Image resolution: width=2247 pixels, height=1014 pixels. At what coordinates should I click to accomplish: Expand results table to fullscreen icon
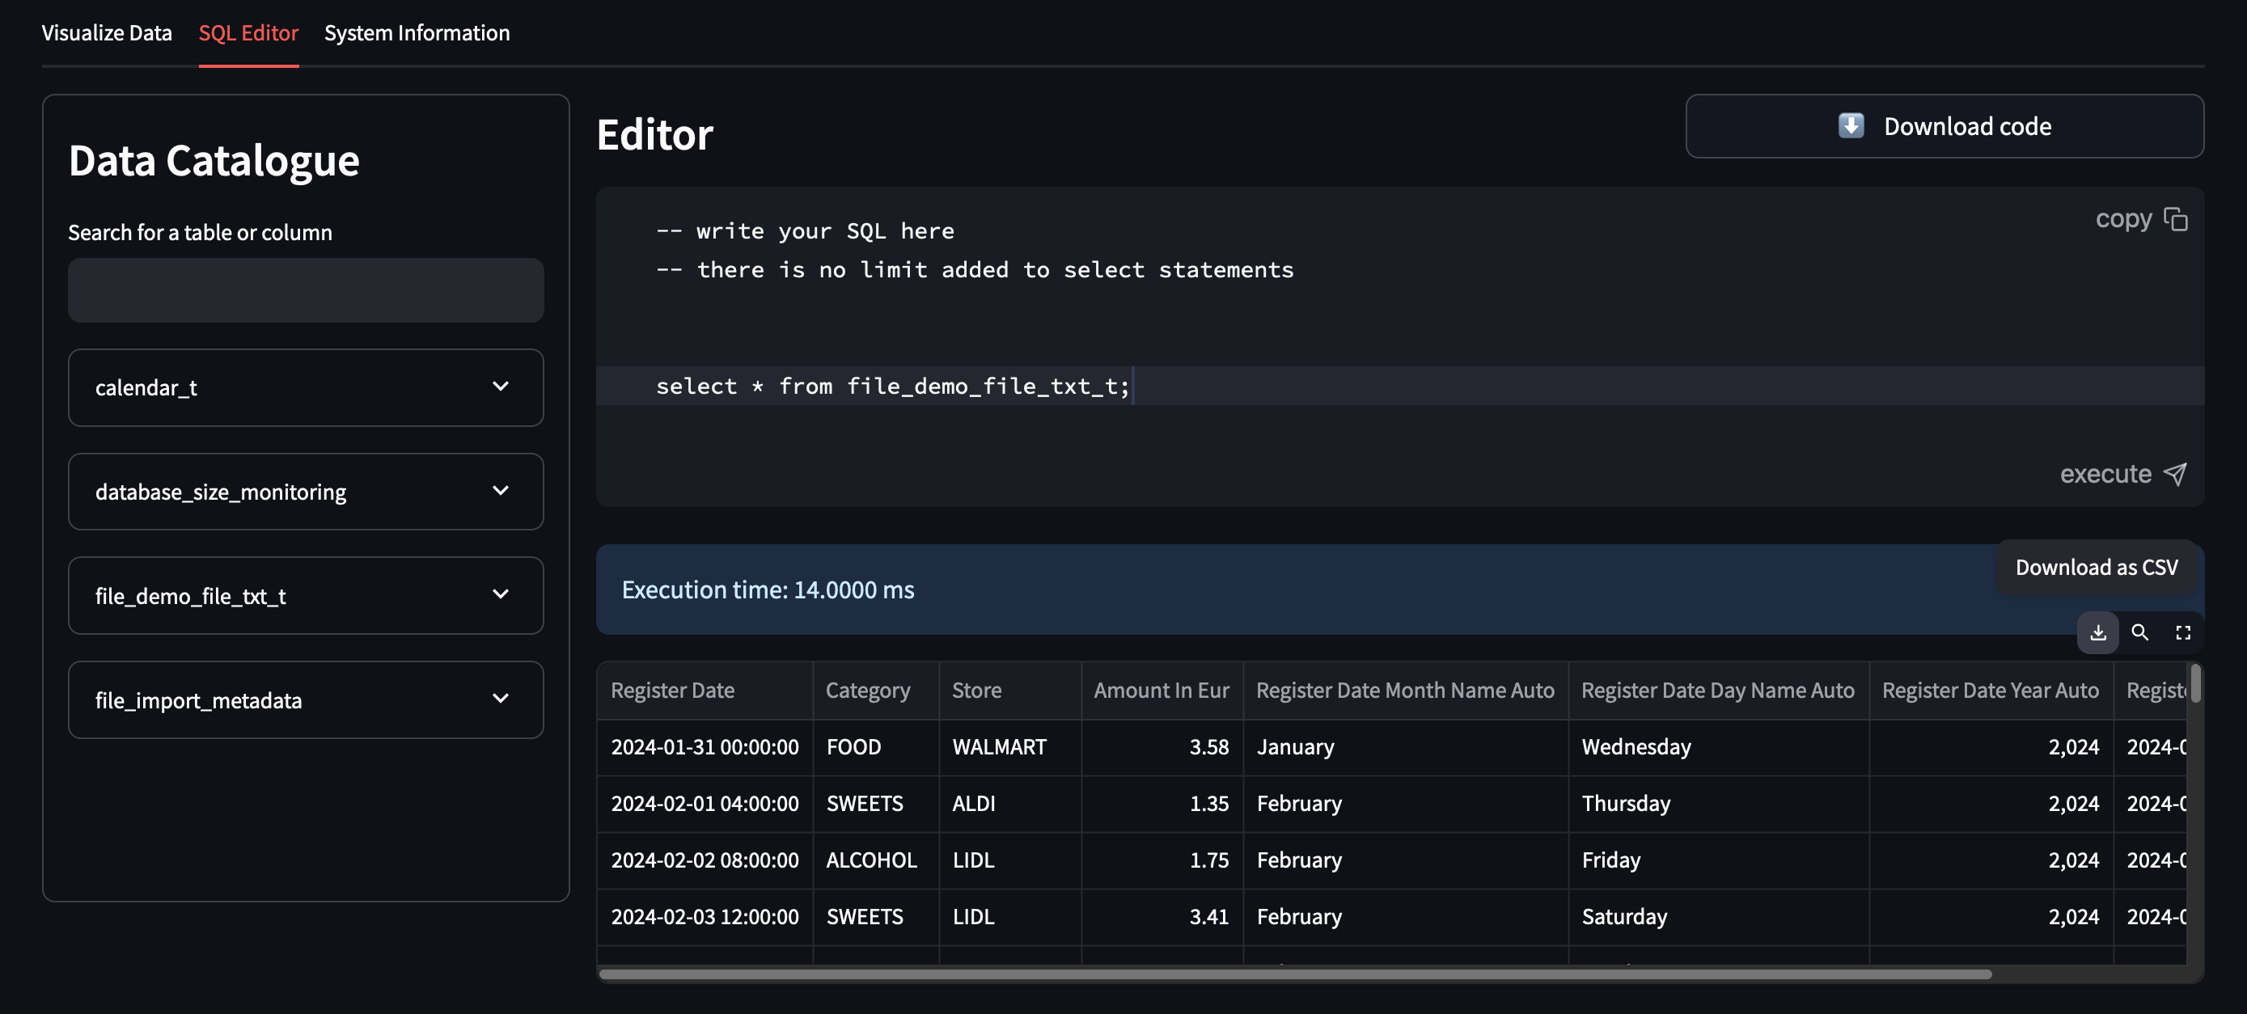2182,632
